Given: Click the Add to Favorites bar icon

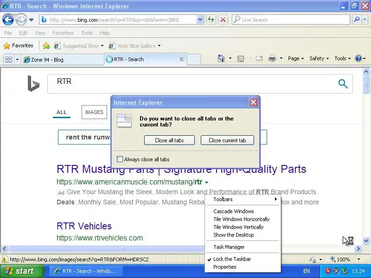Looking at the screenshot, I should click(46, 45).
